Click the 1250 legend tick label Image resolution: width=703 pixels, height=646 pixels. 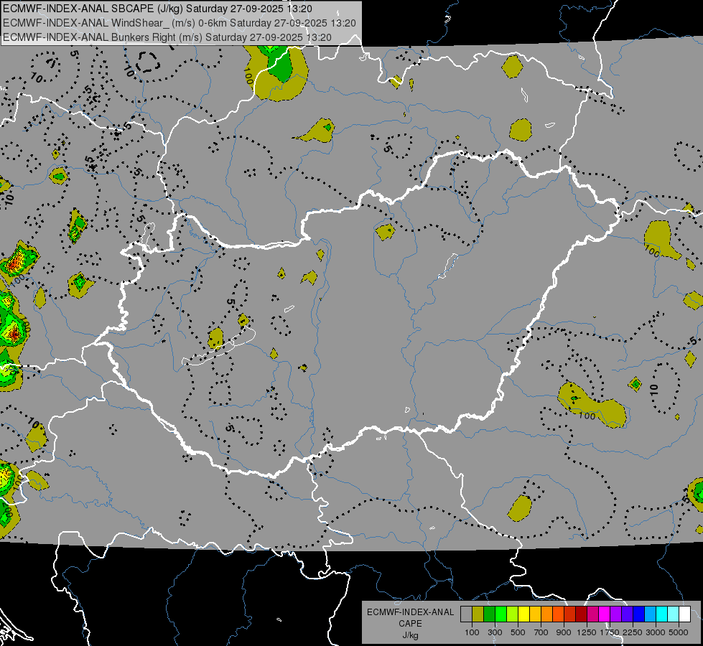pos(587,632)
